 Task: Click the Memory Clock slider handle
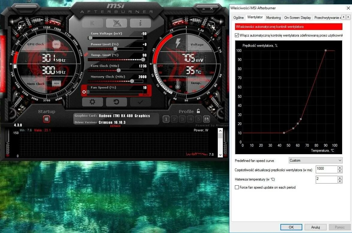click(x=132, y=81)
